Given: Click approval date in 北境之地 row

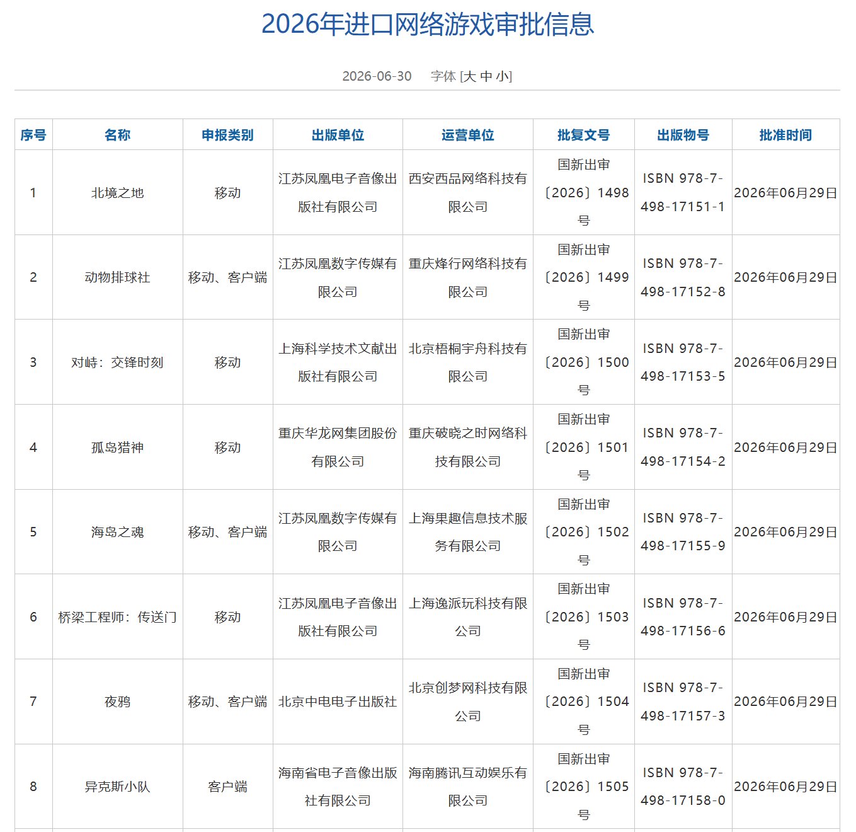Looking at the screenshot, I should (x=785, y=193).
